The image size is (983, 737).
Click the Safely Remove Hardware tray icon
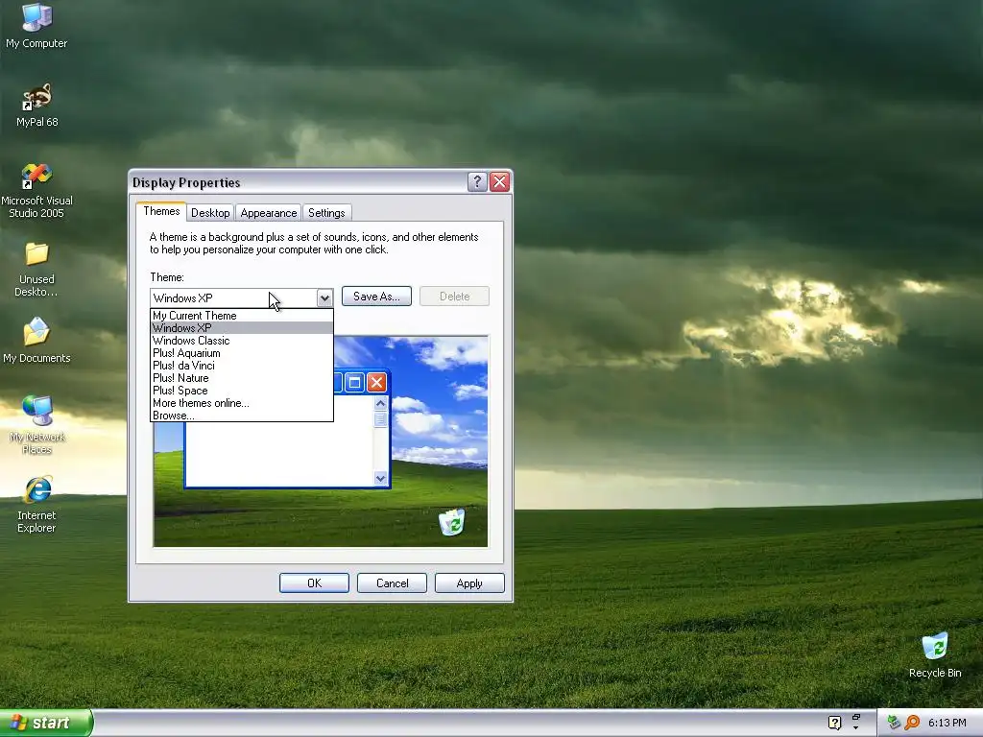click(894, 723)
